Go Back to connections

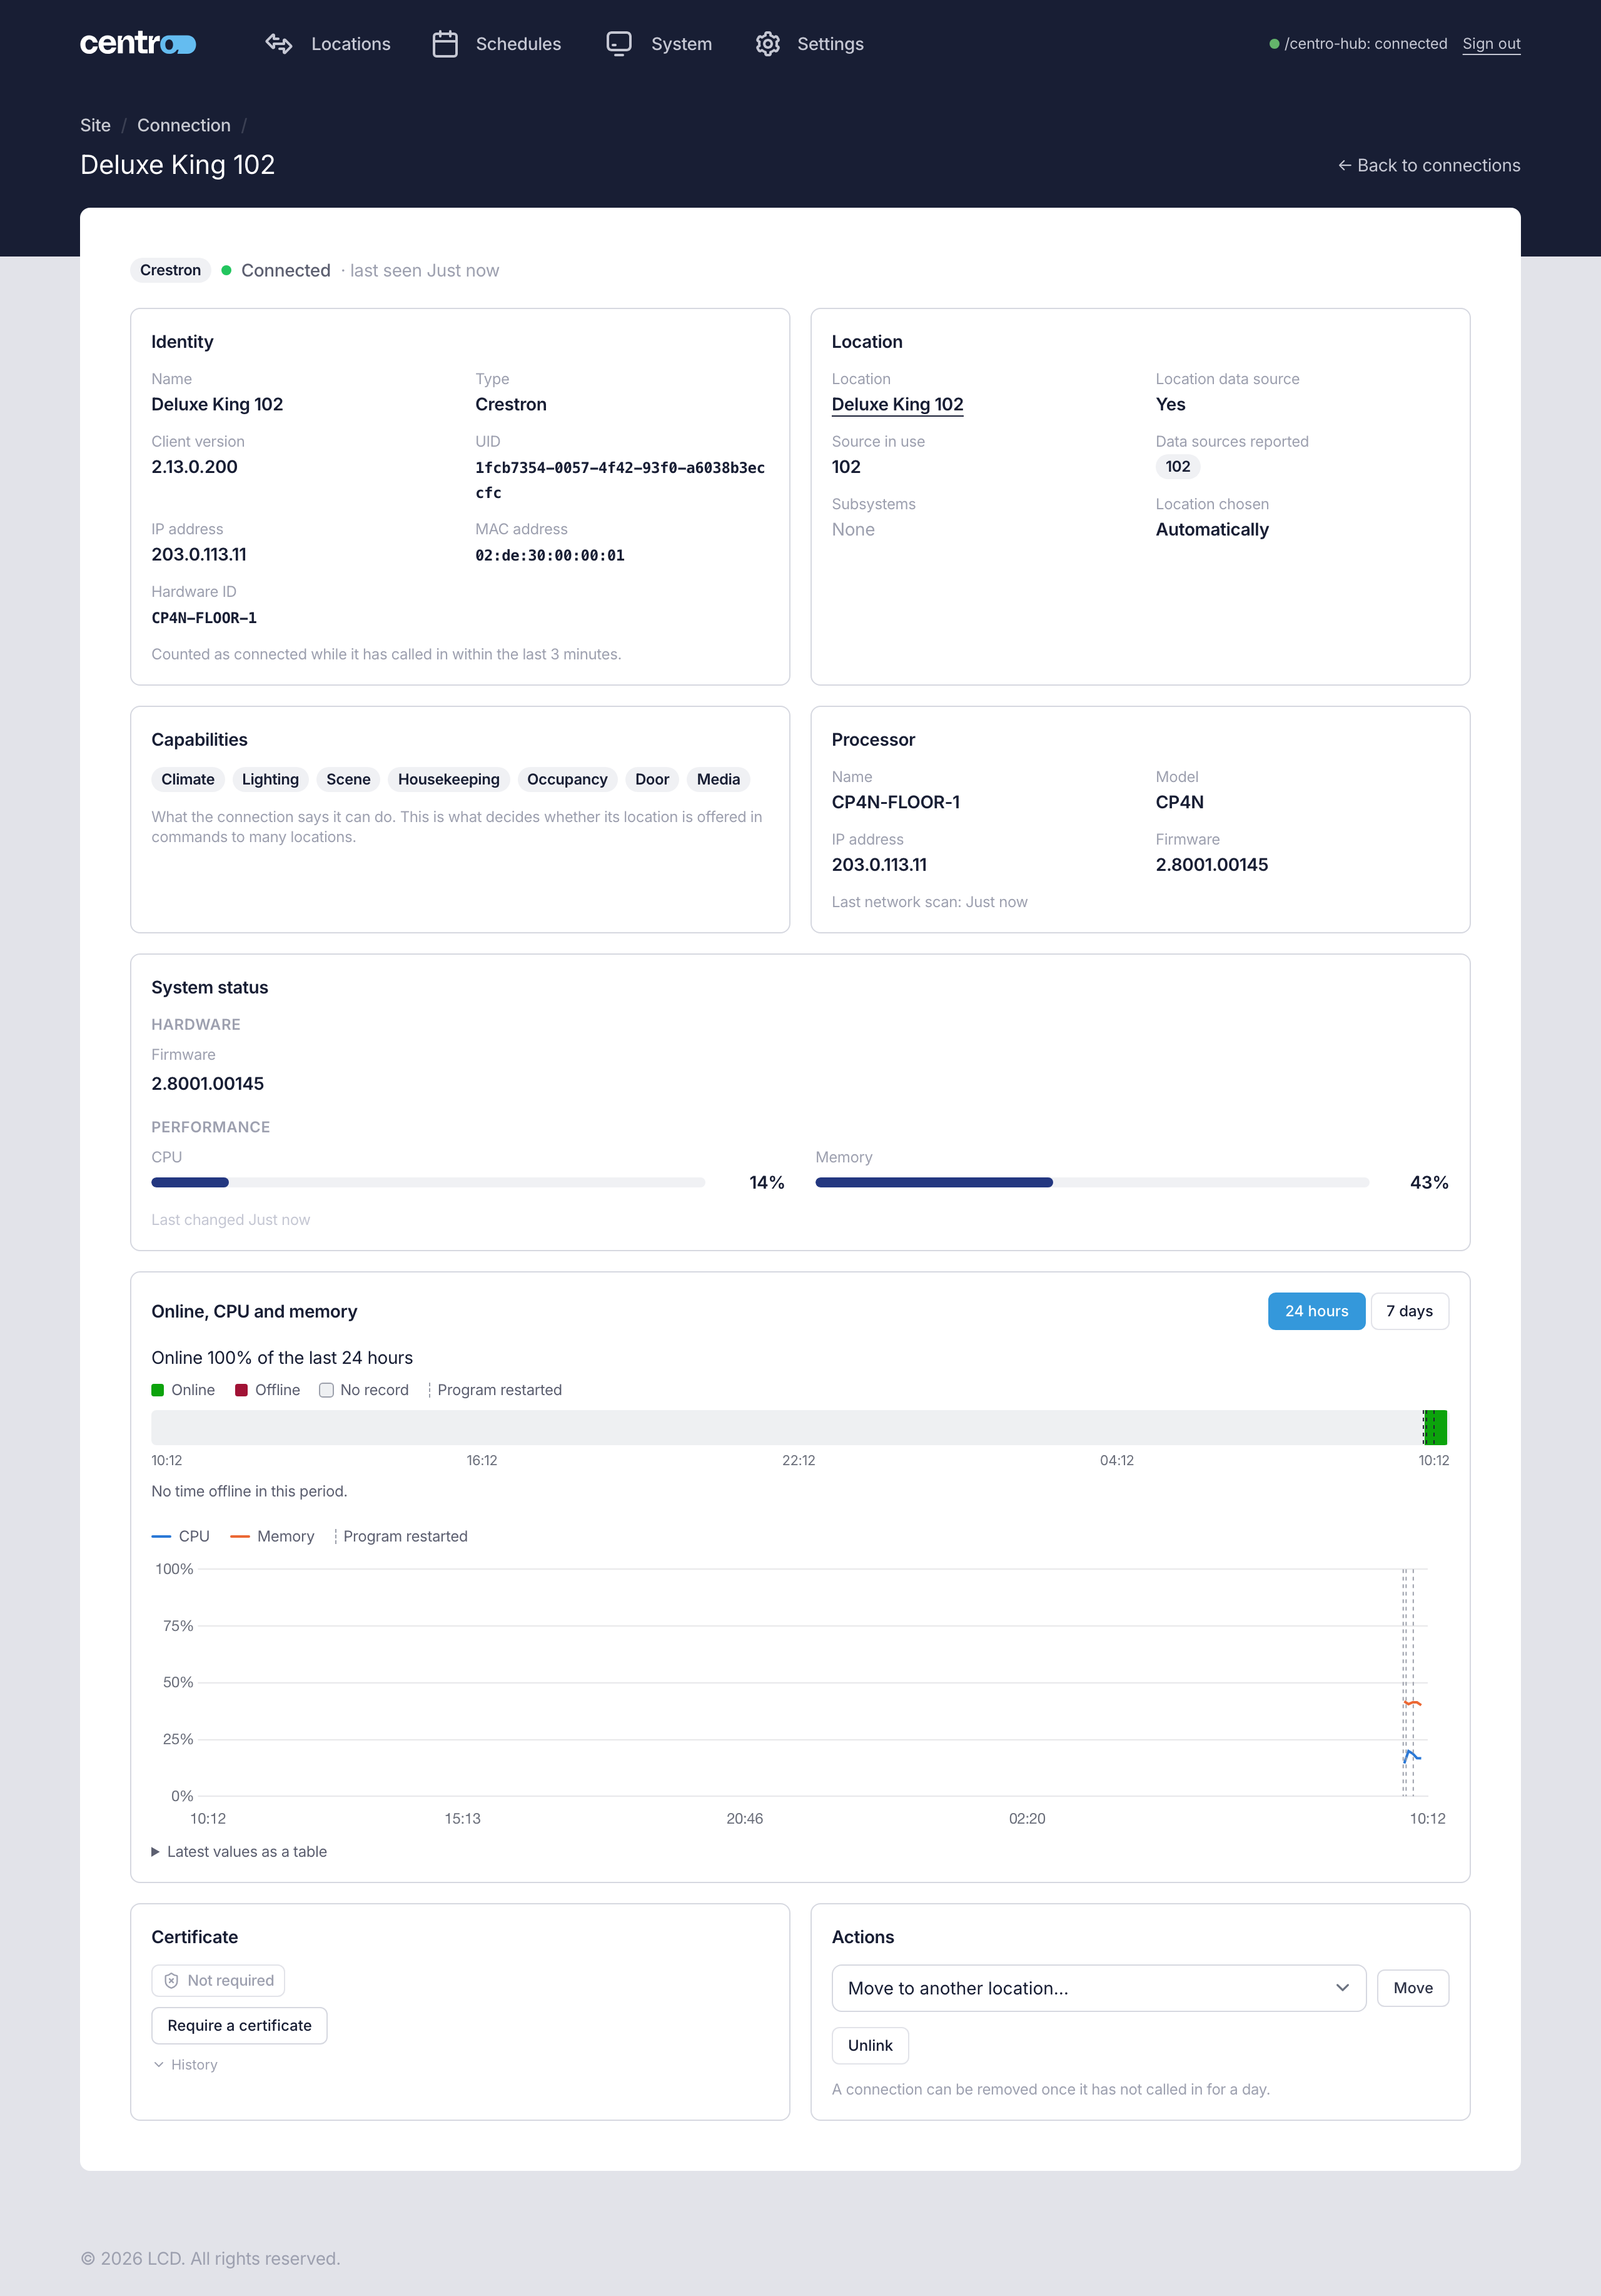click(x=1429, y=165)
